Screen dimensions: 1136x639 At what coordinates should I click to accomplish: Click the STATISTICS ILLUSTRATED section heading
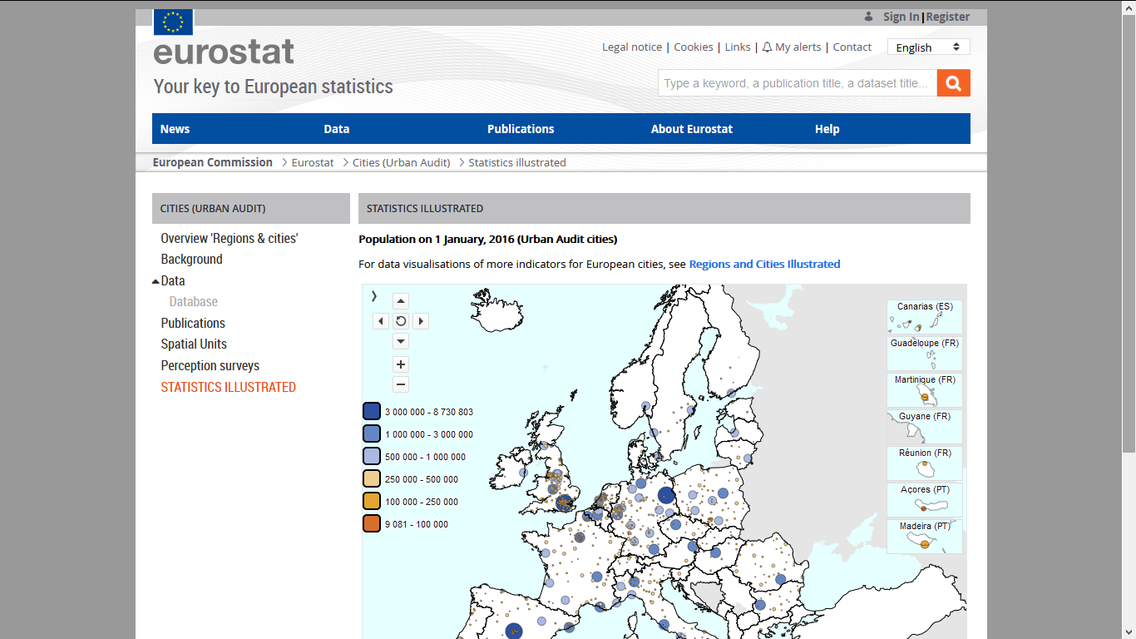click(664, 209)
